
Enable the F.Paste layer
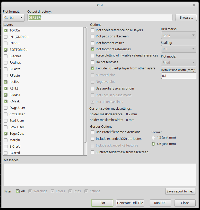[6, 76]
